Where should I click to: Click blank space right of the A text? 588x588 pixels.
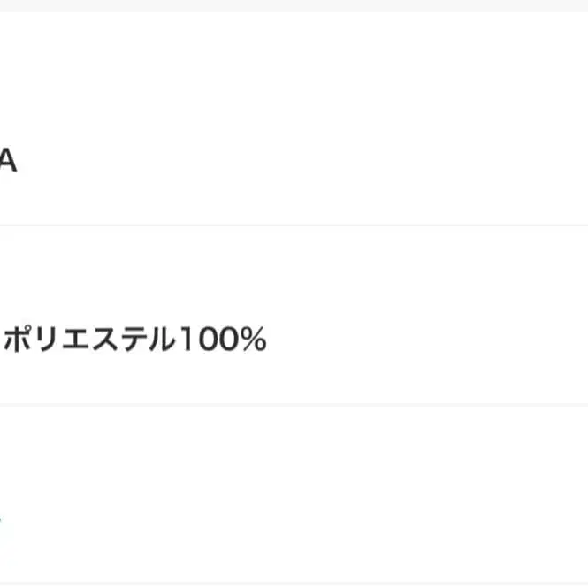(301, 162)
